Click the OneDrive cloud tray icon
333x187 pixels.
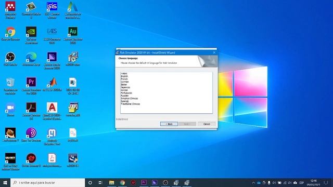point(259,183)
